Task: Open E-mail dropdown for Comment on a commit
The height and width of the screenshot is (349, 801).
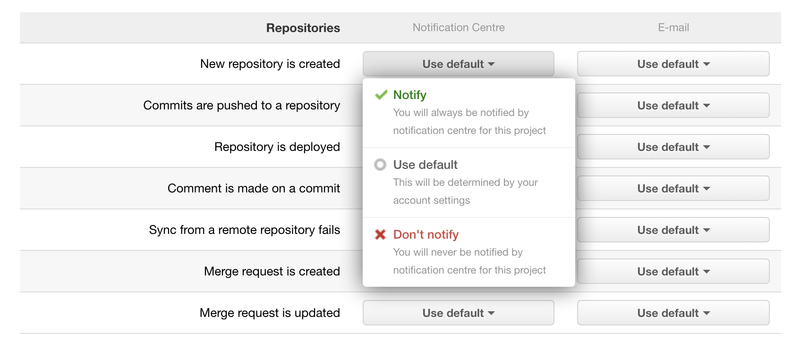Action: tap(673, 189)
